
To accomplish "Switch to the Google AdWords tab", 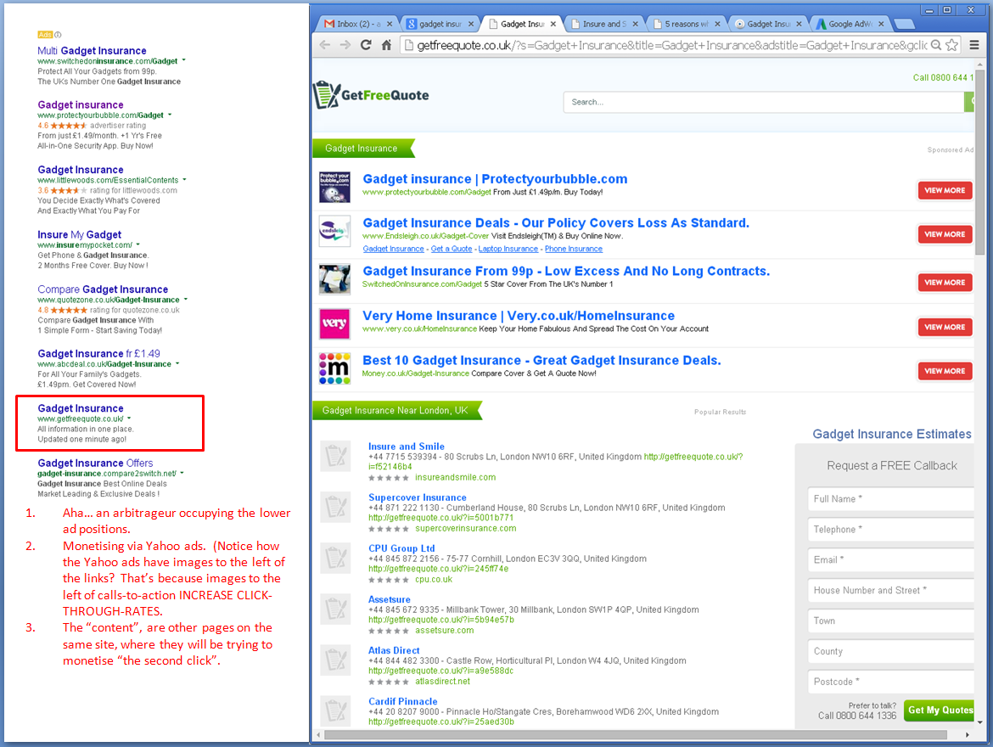I will [850, 24].
